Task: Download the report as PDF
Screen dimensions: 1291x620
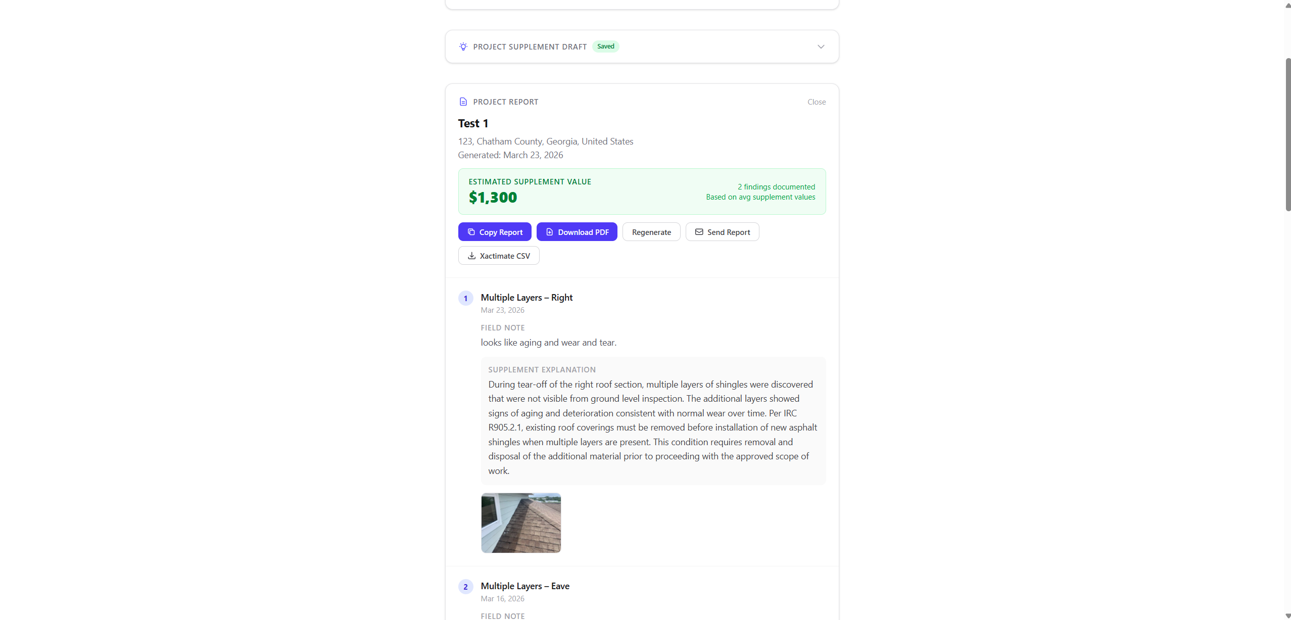Action: (x=577, y=232)
